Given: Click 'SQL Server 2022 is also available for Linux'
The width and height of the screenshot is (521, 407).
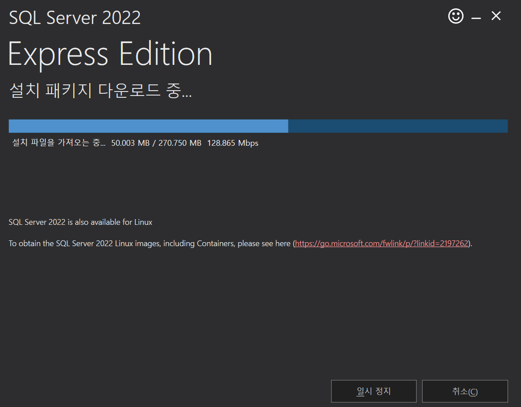Looking at the screenshot, I should pyautogui.click(x=80, y=222).
